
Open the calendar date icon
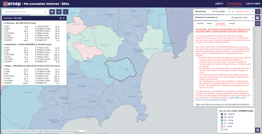coord(258,18)
